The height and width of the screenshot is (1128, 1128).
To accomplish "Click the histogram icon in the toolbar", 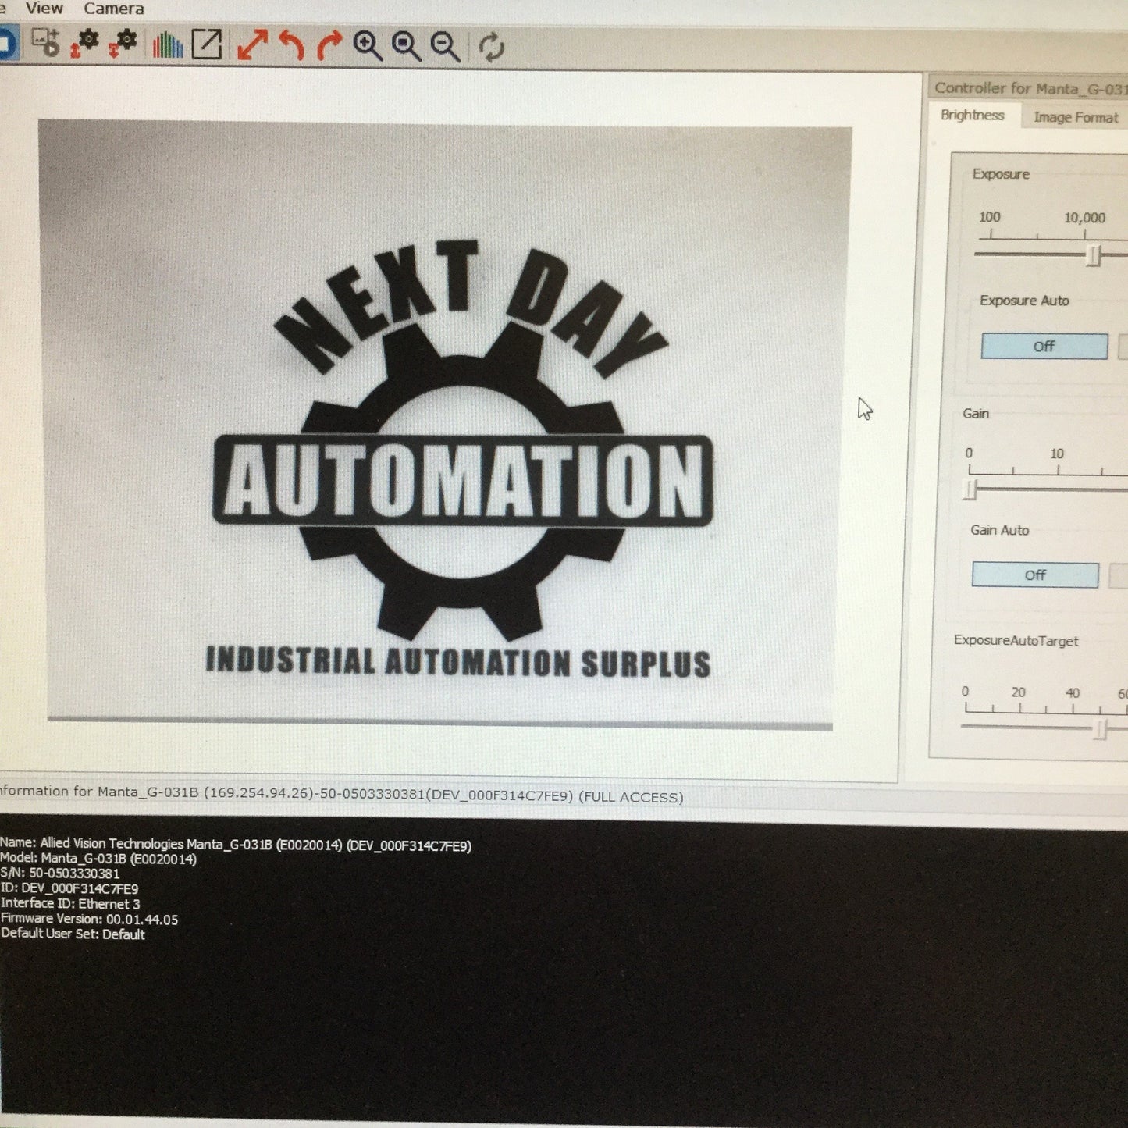I will (x=167, y=45).
